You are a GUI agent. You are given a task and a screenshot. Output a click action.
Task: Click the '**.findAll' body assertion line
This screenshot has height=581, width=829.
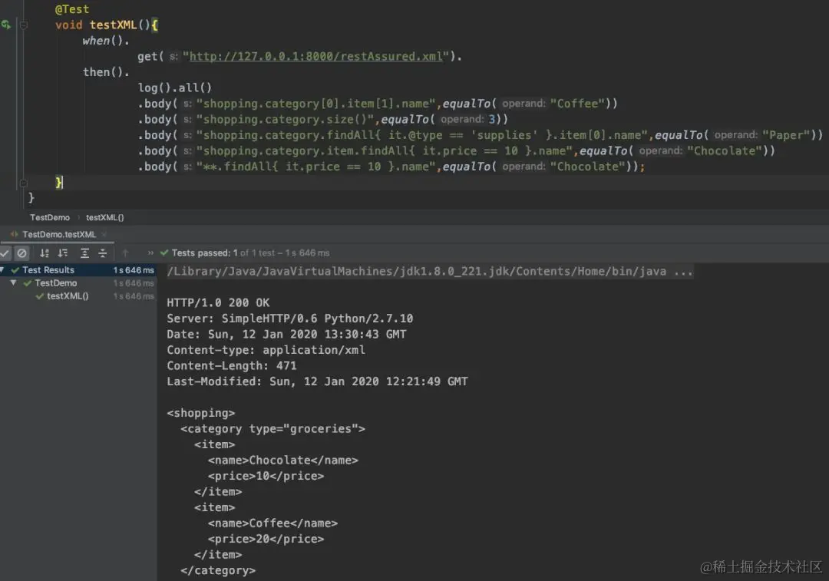pos(391,167)
